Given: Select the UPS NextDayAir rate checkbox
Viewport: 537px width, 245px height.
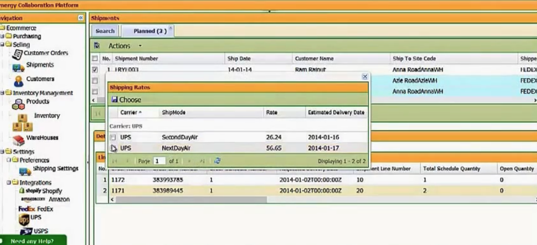Looking at the screenshot, I should click(113, 148).
